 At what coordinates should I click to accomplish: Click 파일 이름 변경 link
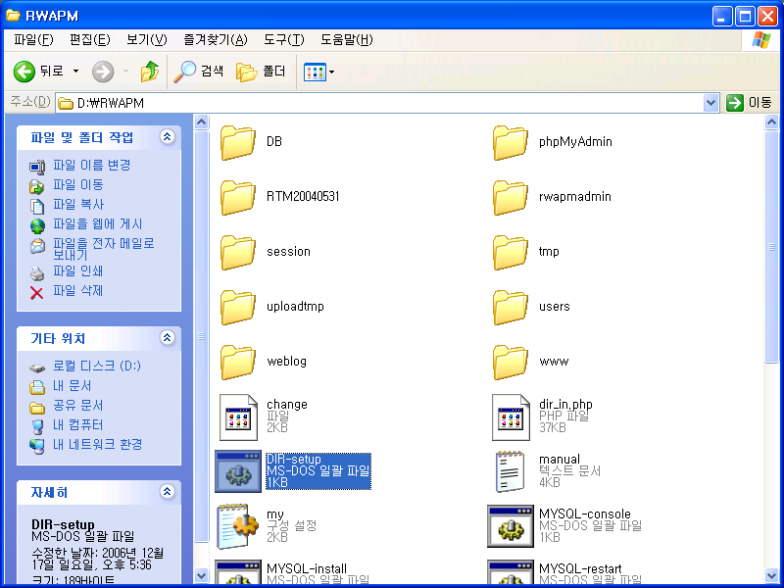tap(91, 165)
